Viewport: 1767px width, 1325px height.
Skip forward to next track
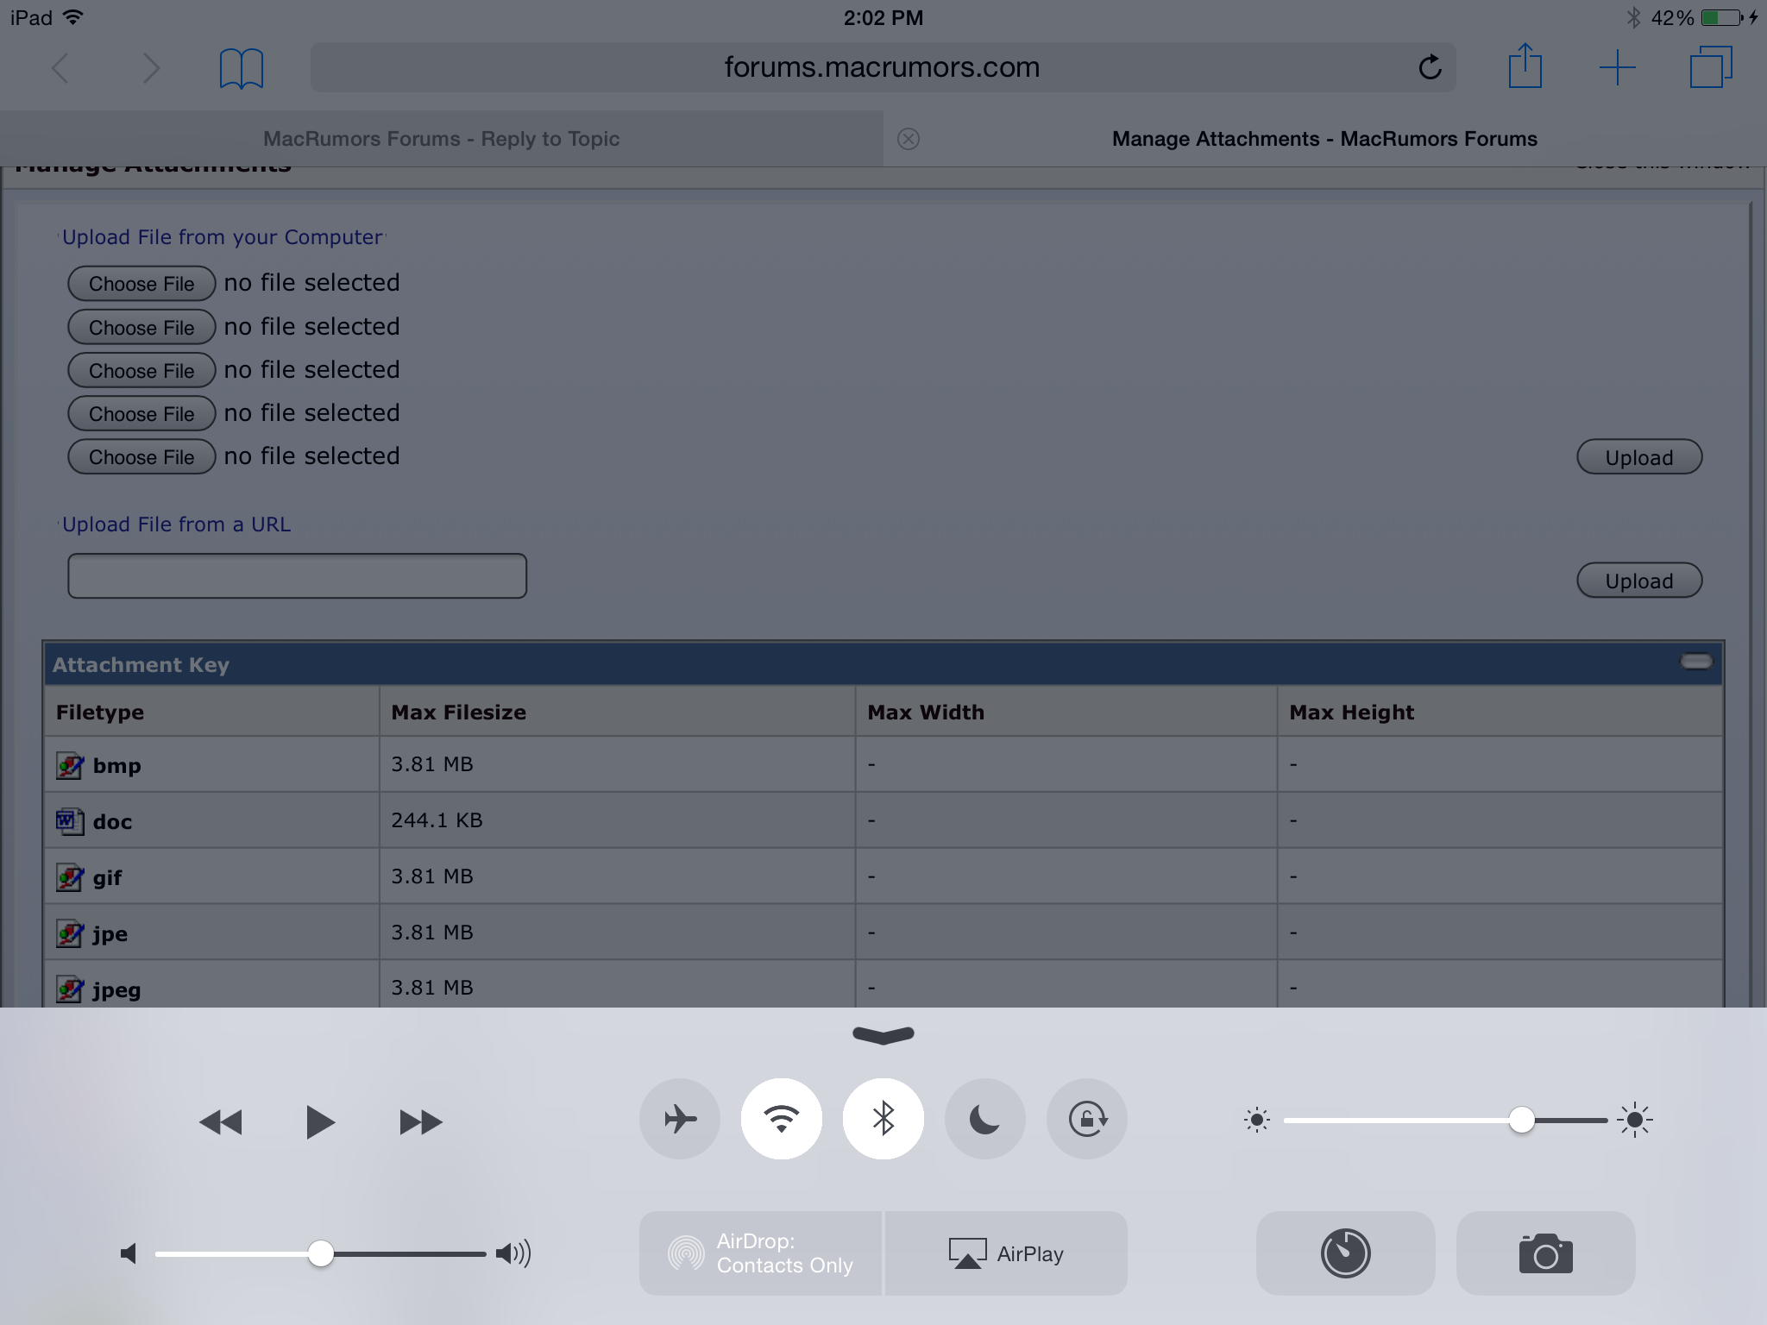click(x=420, y=1122)
